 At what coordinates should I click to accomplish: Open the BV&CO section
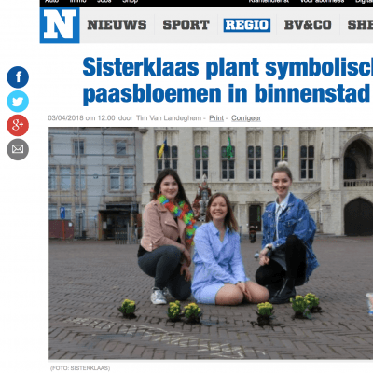click(x=308, y=25)
